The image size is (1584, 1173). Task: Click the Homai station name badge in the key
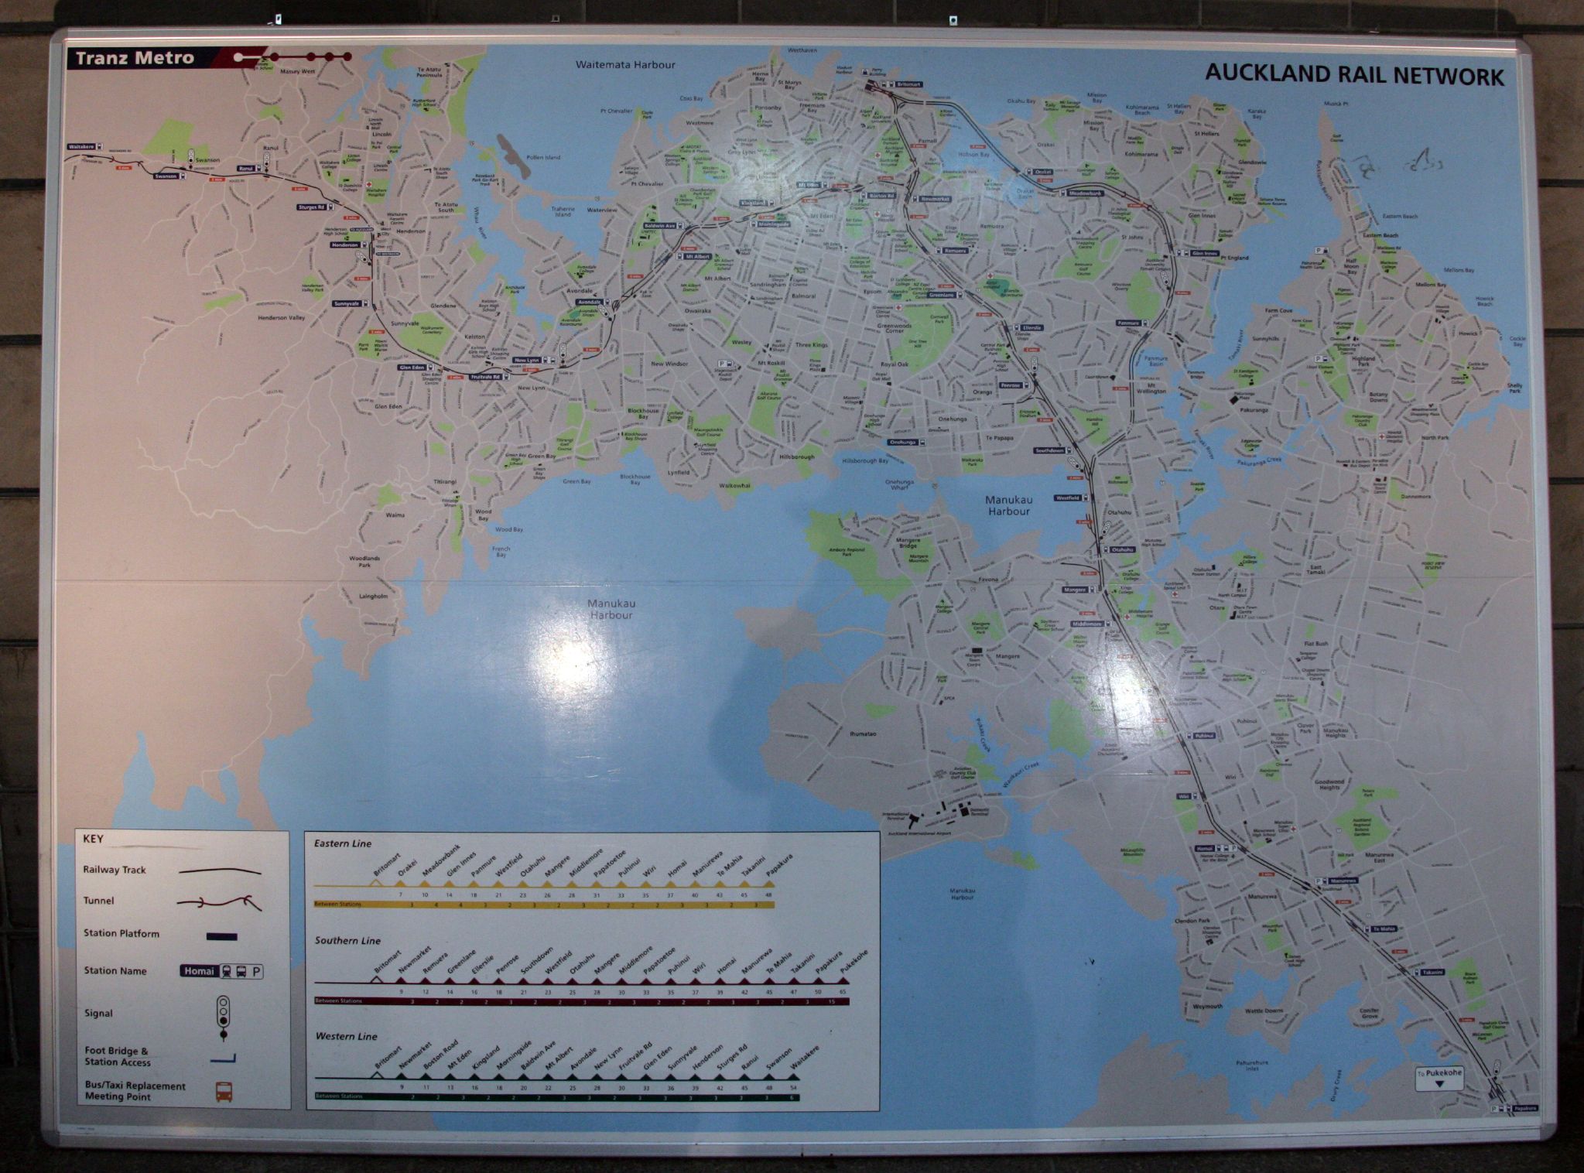pos(200,971)
